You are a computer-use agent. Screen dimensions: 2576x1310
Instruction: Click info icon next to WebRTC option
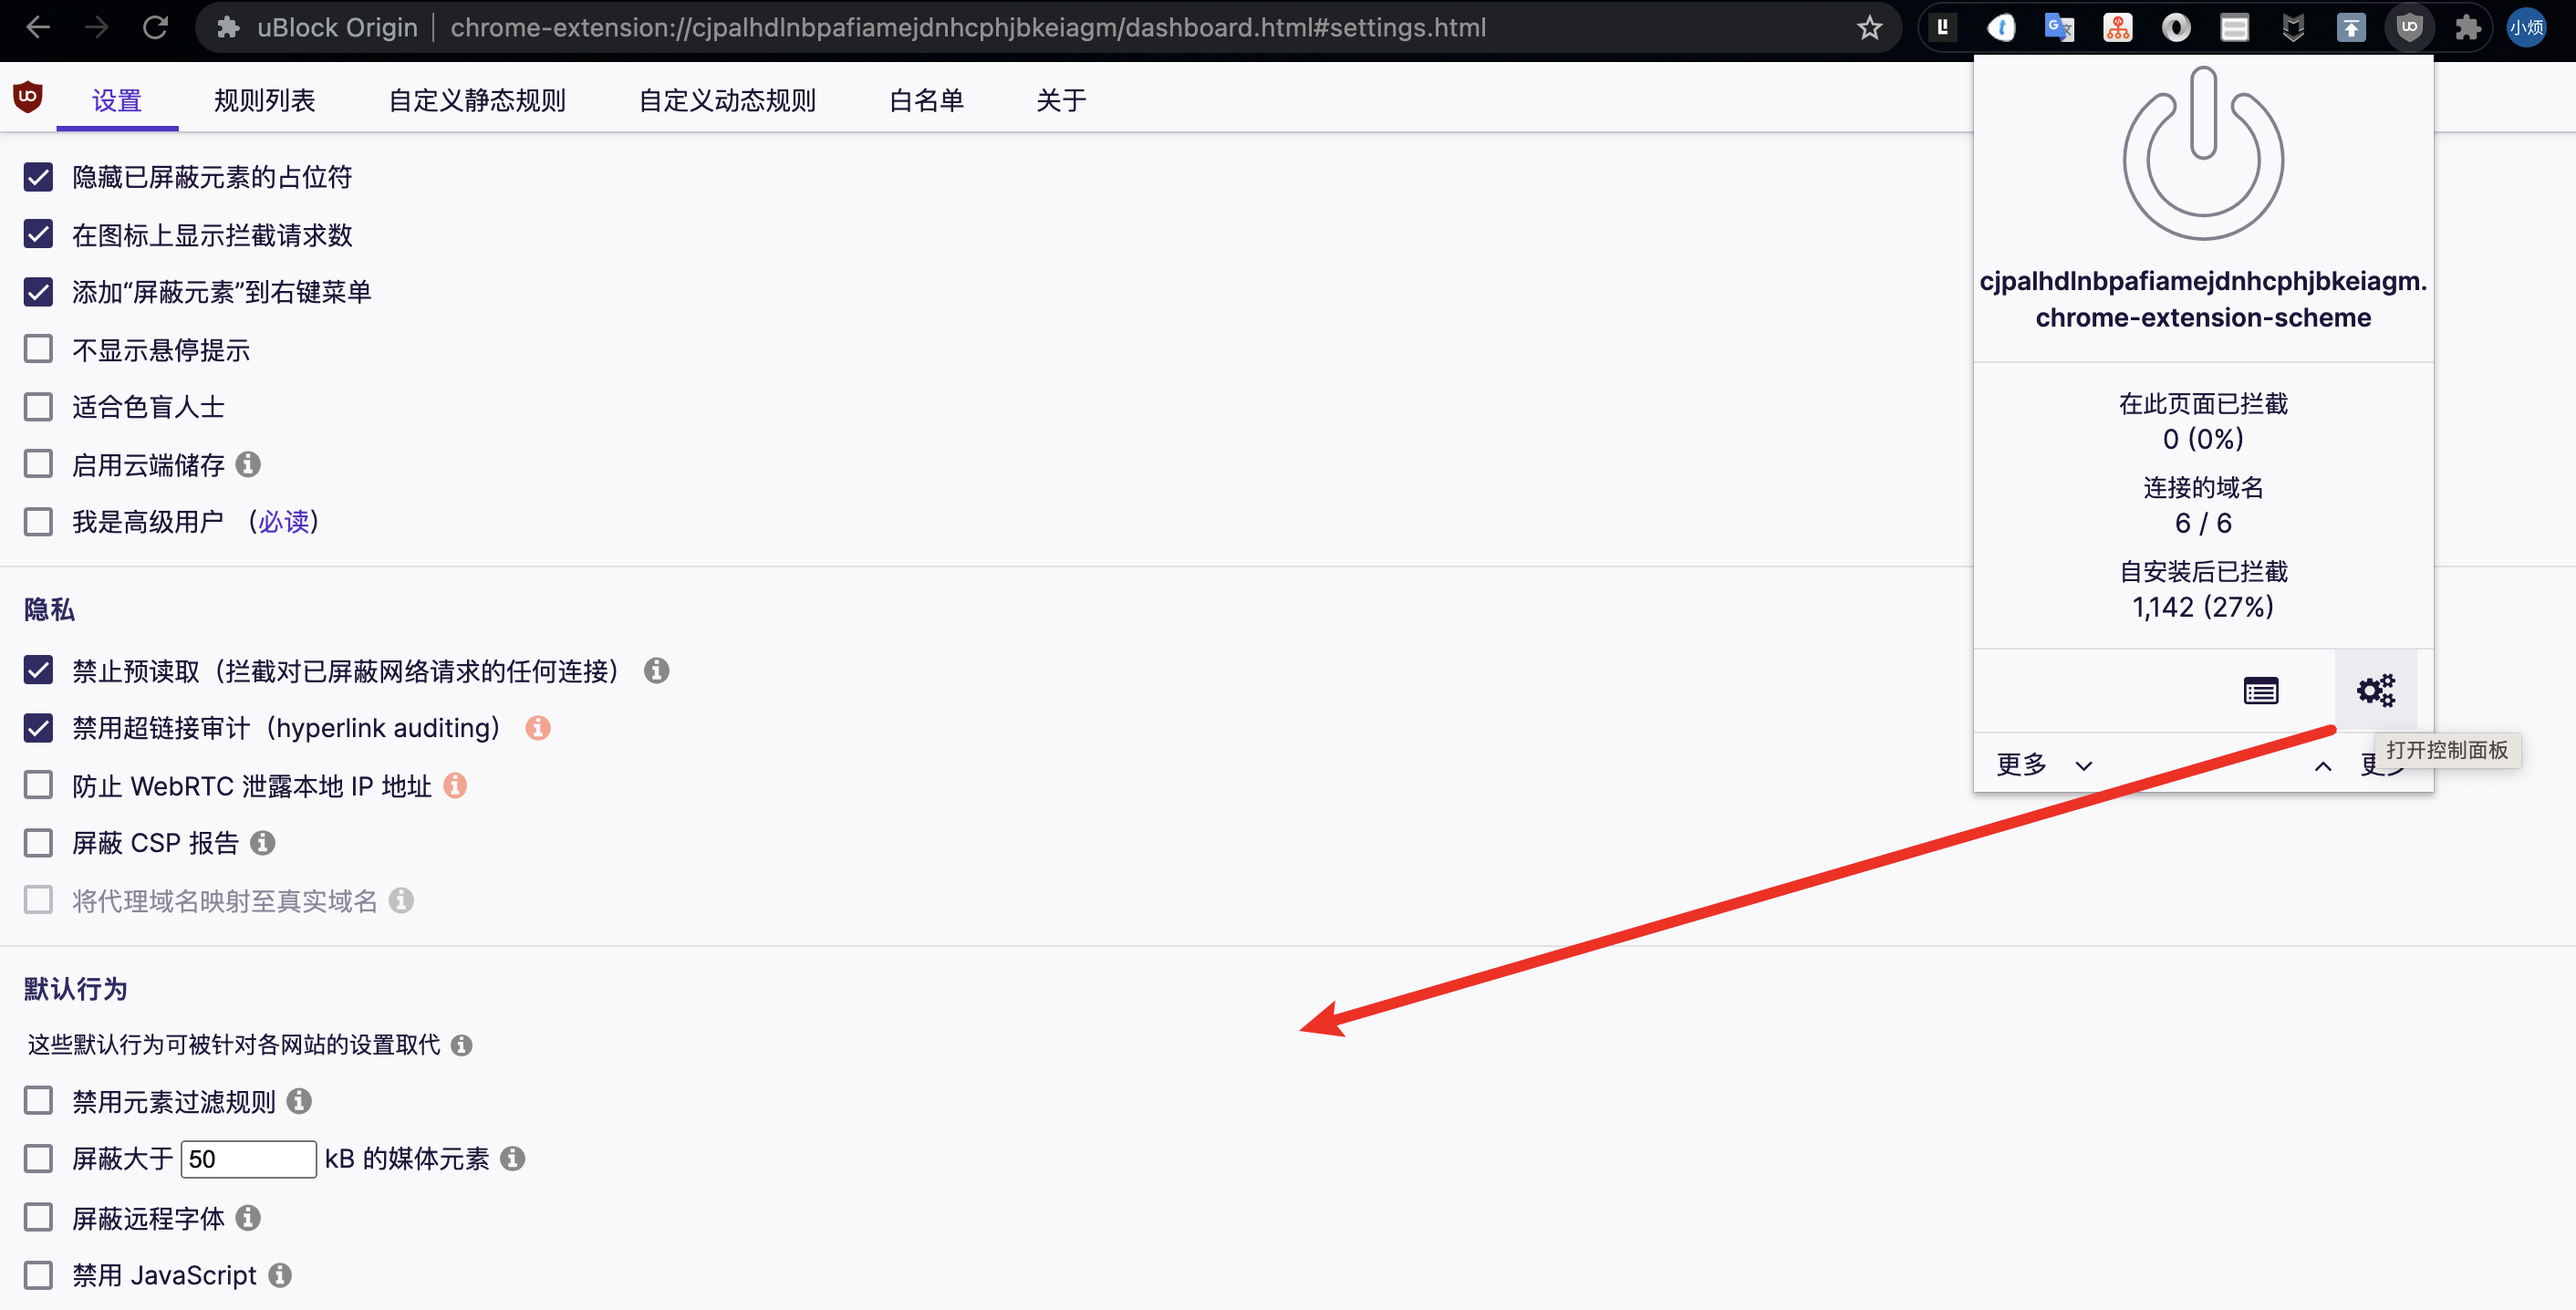[455, 785]
